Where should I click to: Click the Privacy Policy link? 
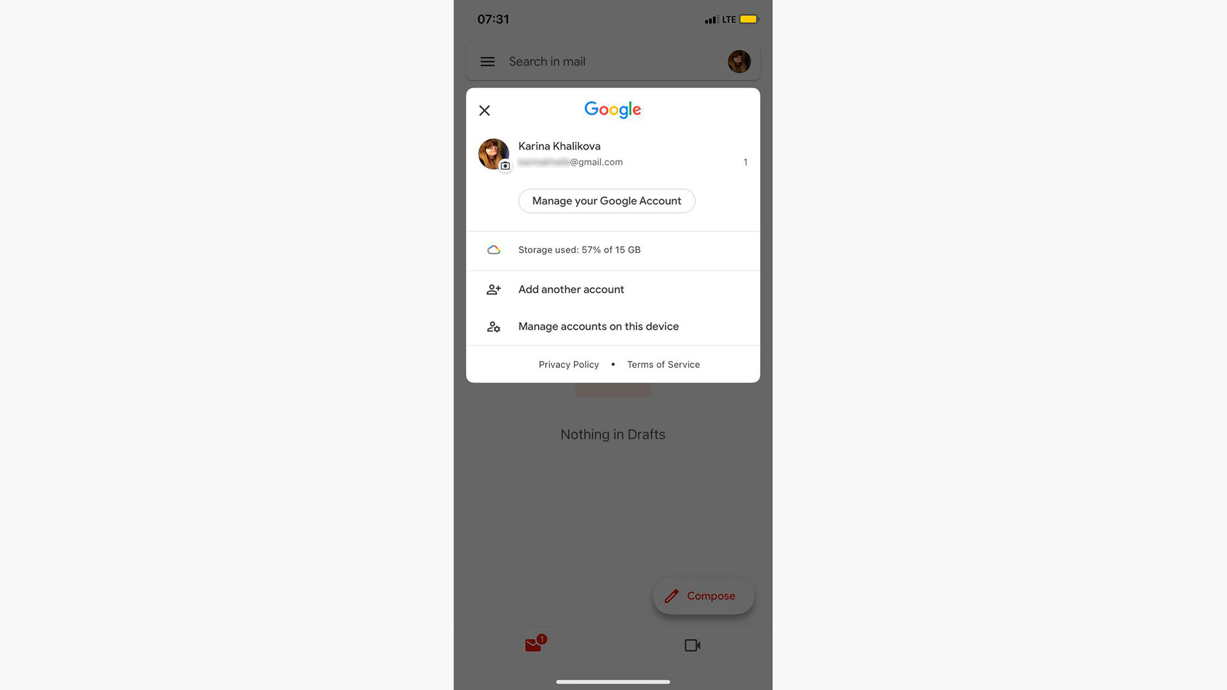click(569, 364)
